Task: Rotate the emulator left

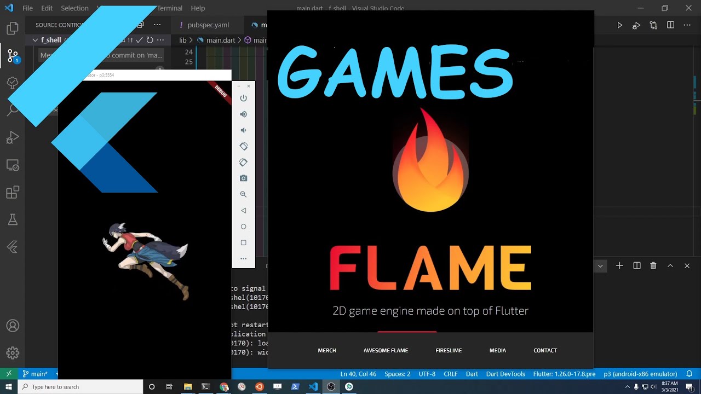Action: coord(244,146)
